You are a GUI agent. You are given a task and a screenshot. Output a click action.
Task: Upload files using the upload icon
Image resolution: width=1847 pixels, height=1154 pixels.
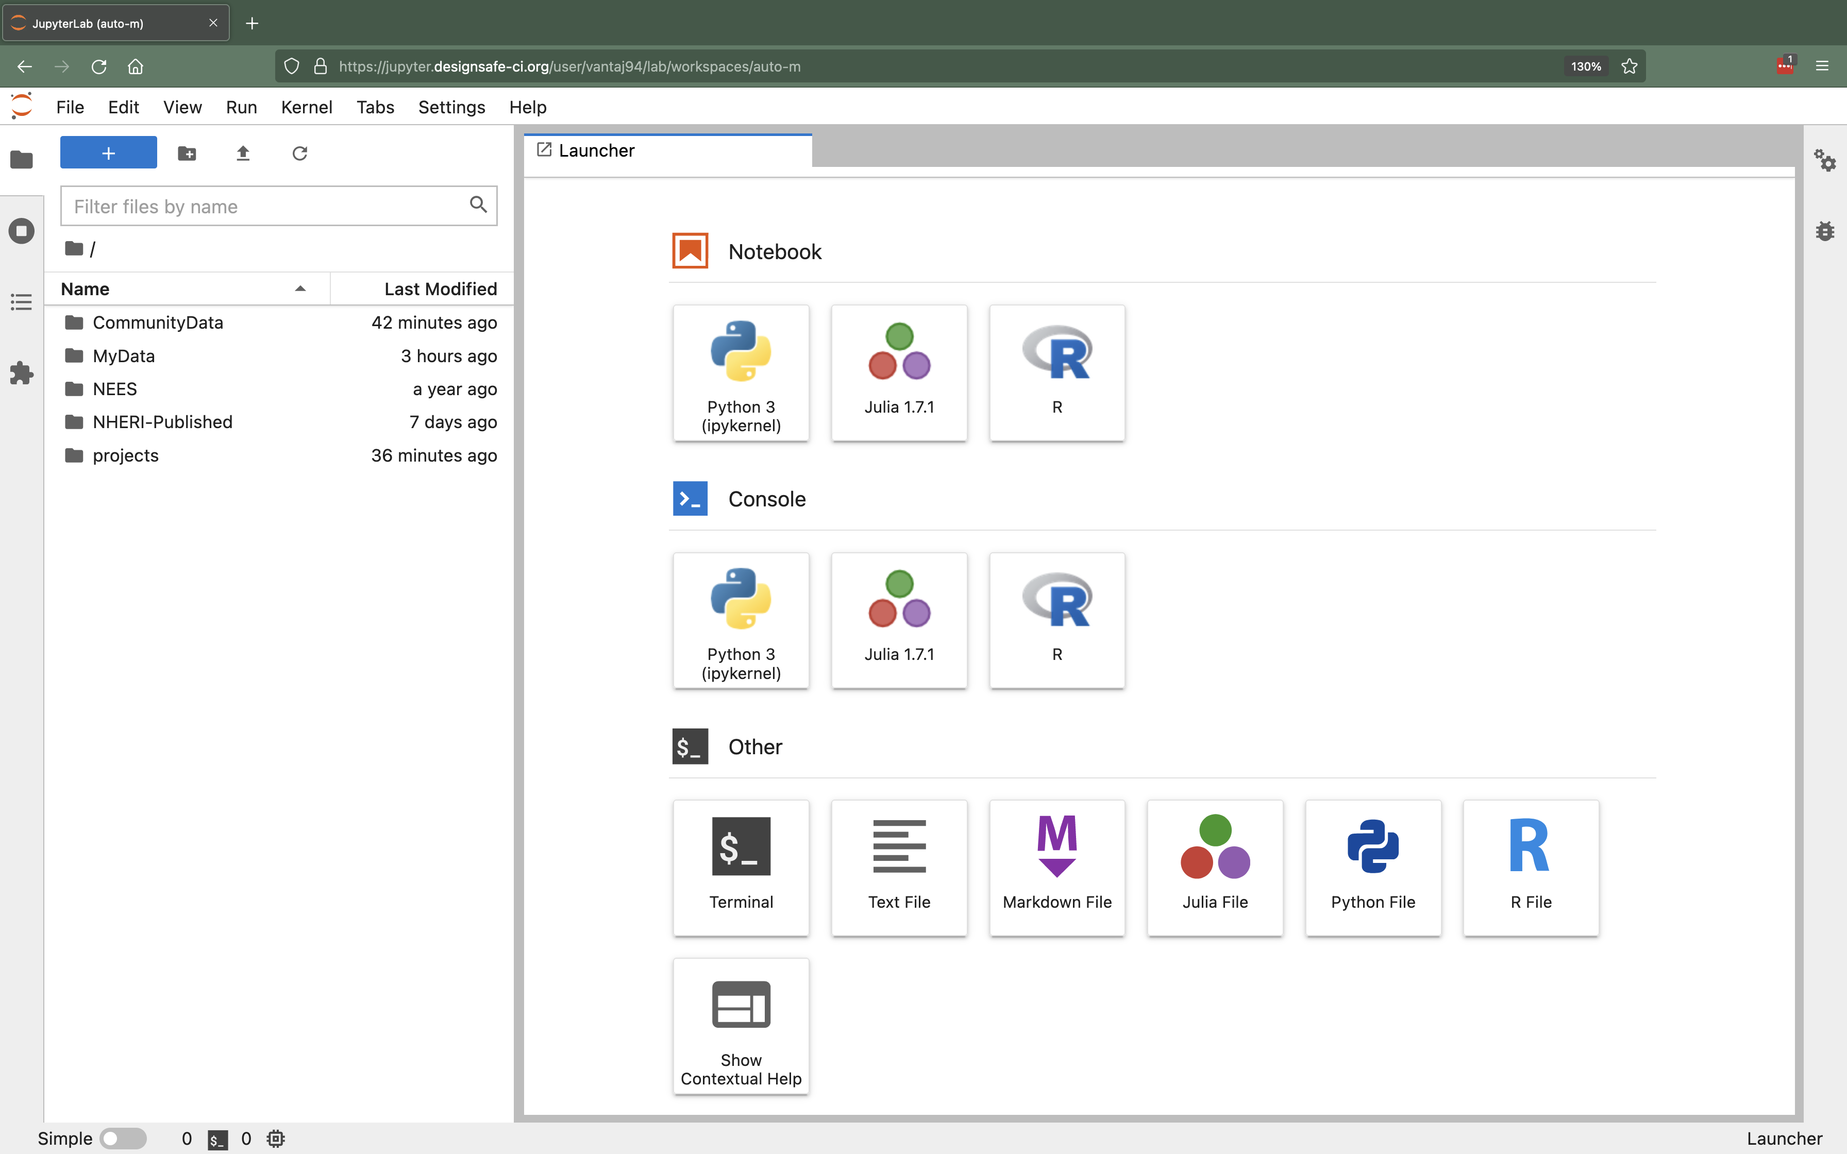(x=243, y=154)
